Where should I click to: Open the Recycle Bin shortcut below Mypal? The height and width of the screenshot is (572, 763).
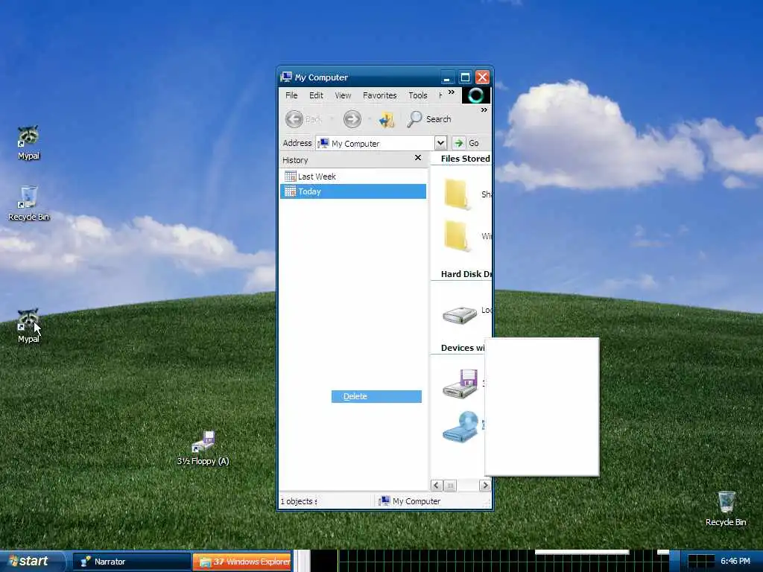[x=28, y=203]
